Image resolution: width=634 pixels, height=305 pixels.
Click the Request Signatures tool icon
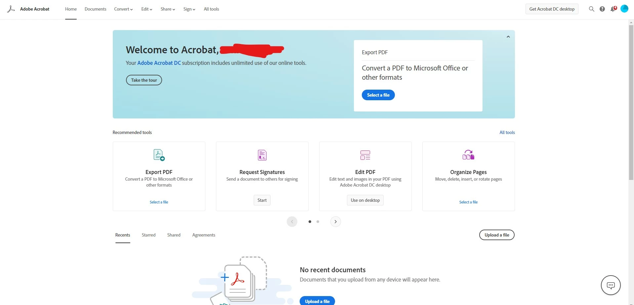[262, 155]
